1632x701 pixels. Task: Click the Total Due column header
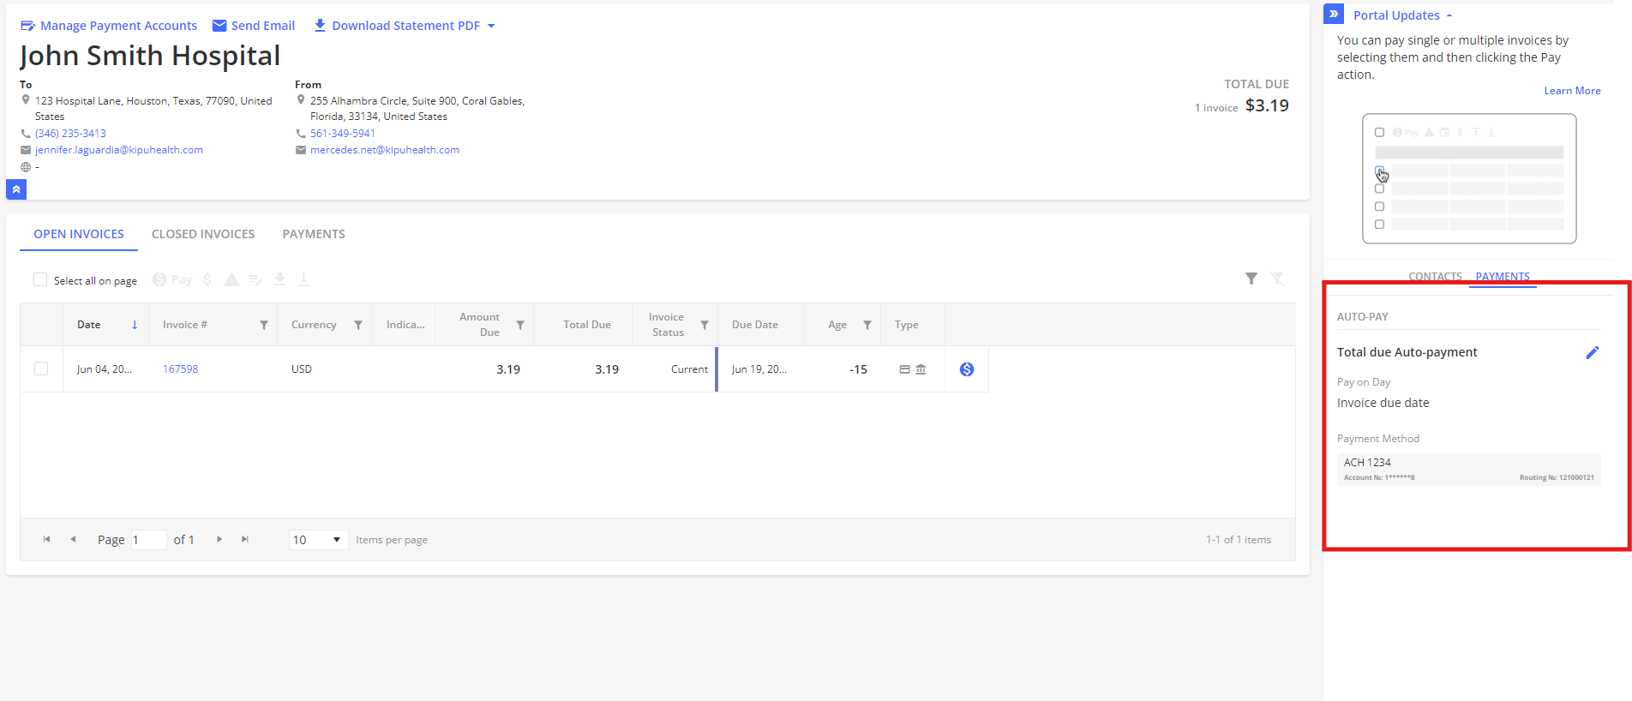point(587,325)
